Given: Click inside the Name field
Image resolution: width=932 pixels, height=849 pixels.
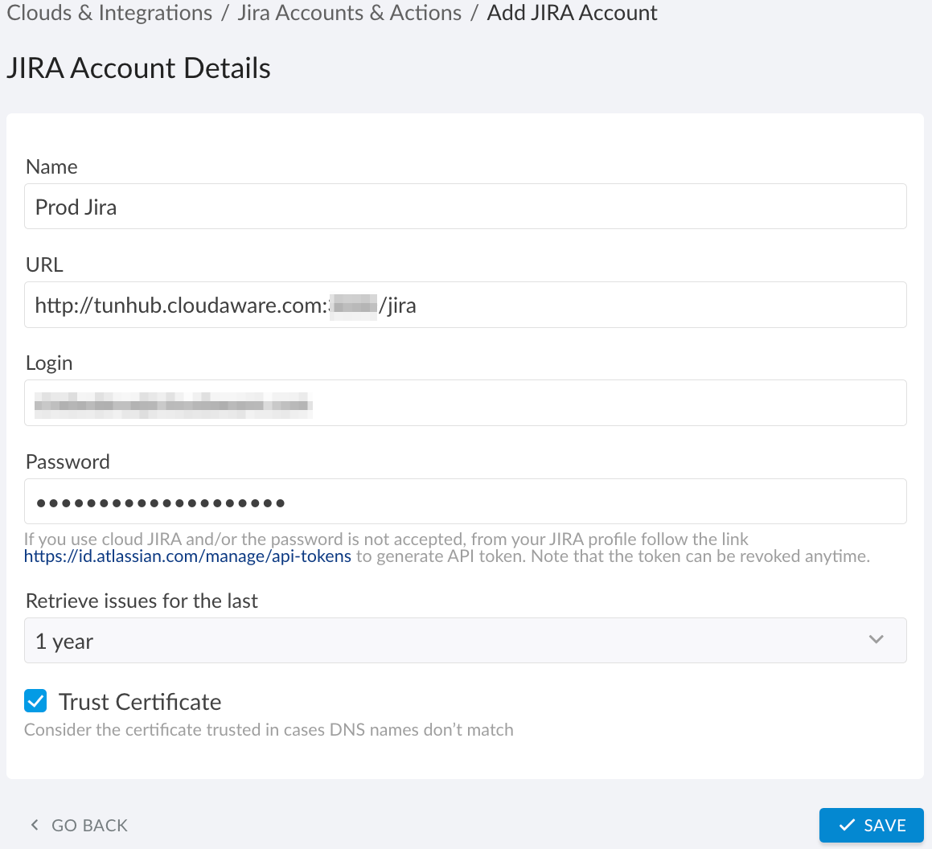Looking at the screenshot, I should pos(465,206).
